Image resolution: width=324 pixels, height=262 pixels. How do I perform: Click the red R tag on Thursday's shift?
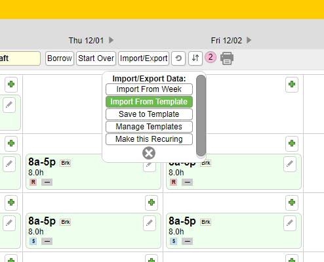(x=33, y=182)
